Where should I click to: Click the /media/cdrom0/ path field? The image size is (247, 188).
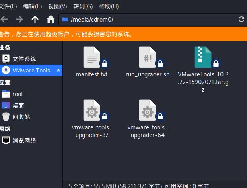pyautogui.click(x=153, y=20)
